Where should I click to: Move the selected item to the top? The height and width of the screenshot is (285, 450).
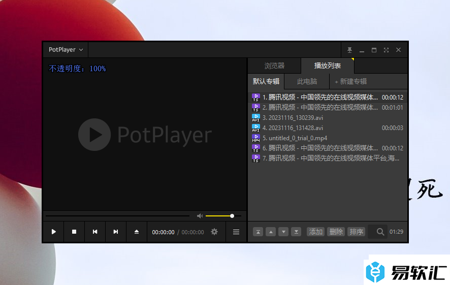[x=258, y=232]
